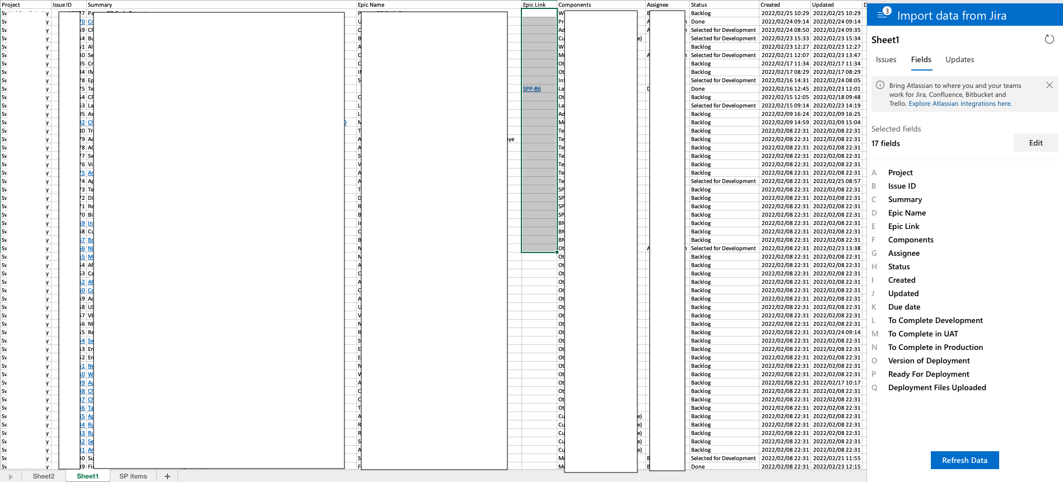
Task: Select the Components column header
Action: coord(601,4)
